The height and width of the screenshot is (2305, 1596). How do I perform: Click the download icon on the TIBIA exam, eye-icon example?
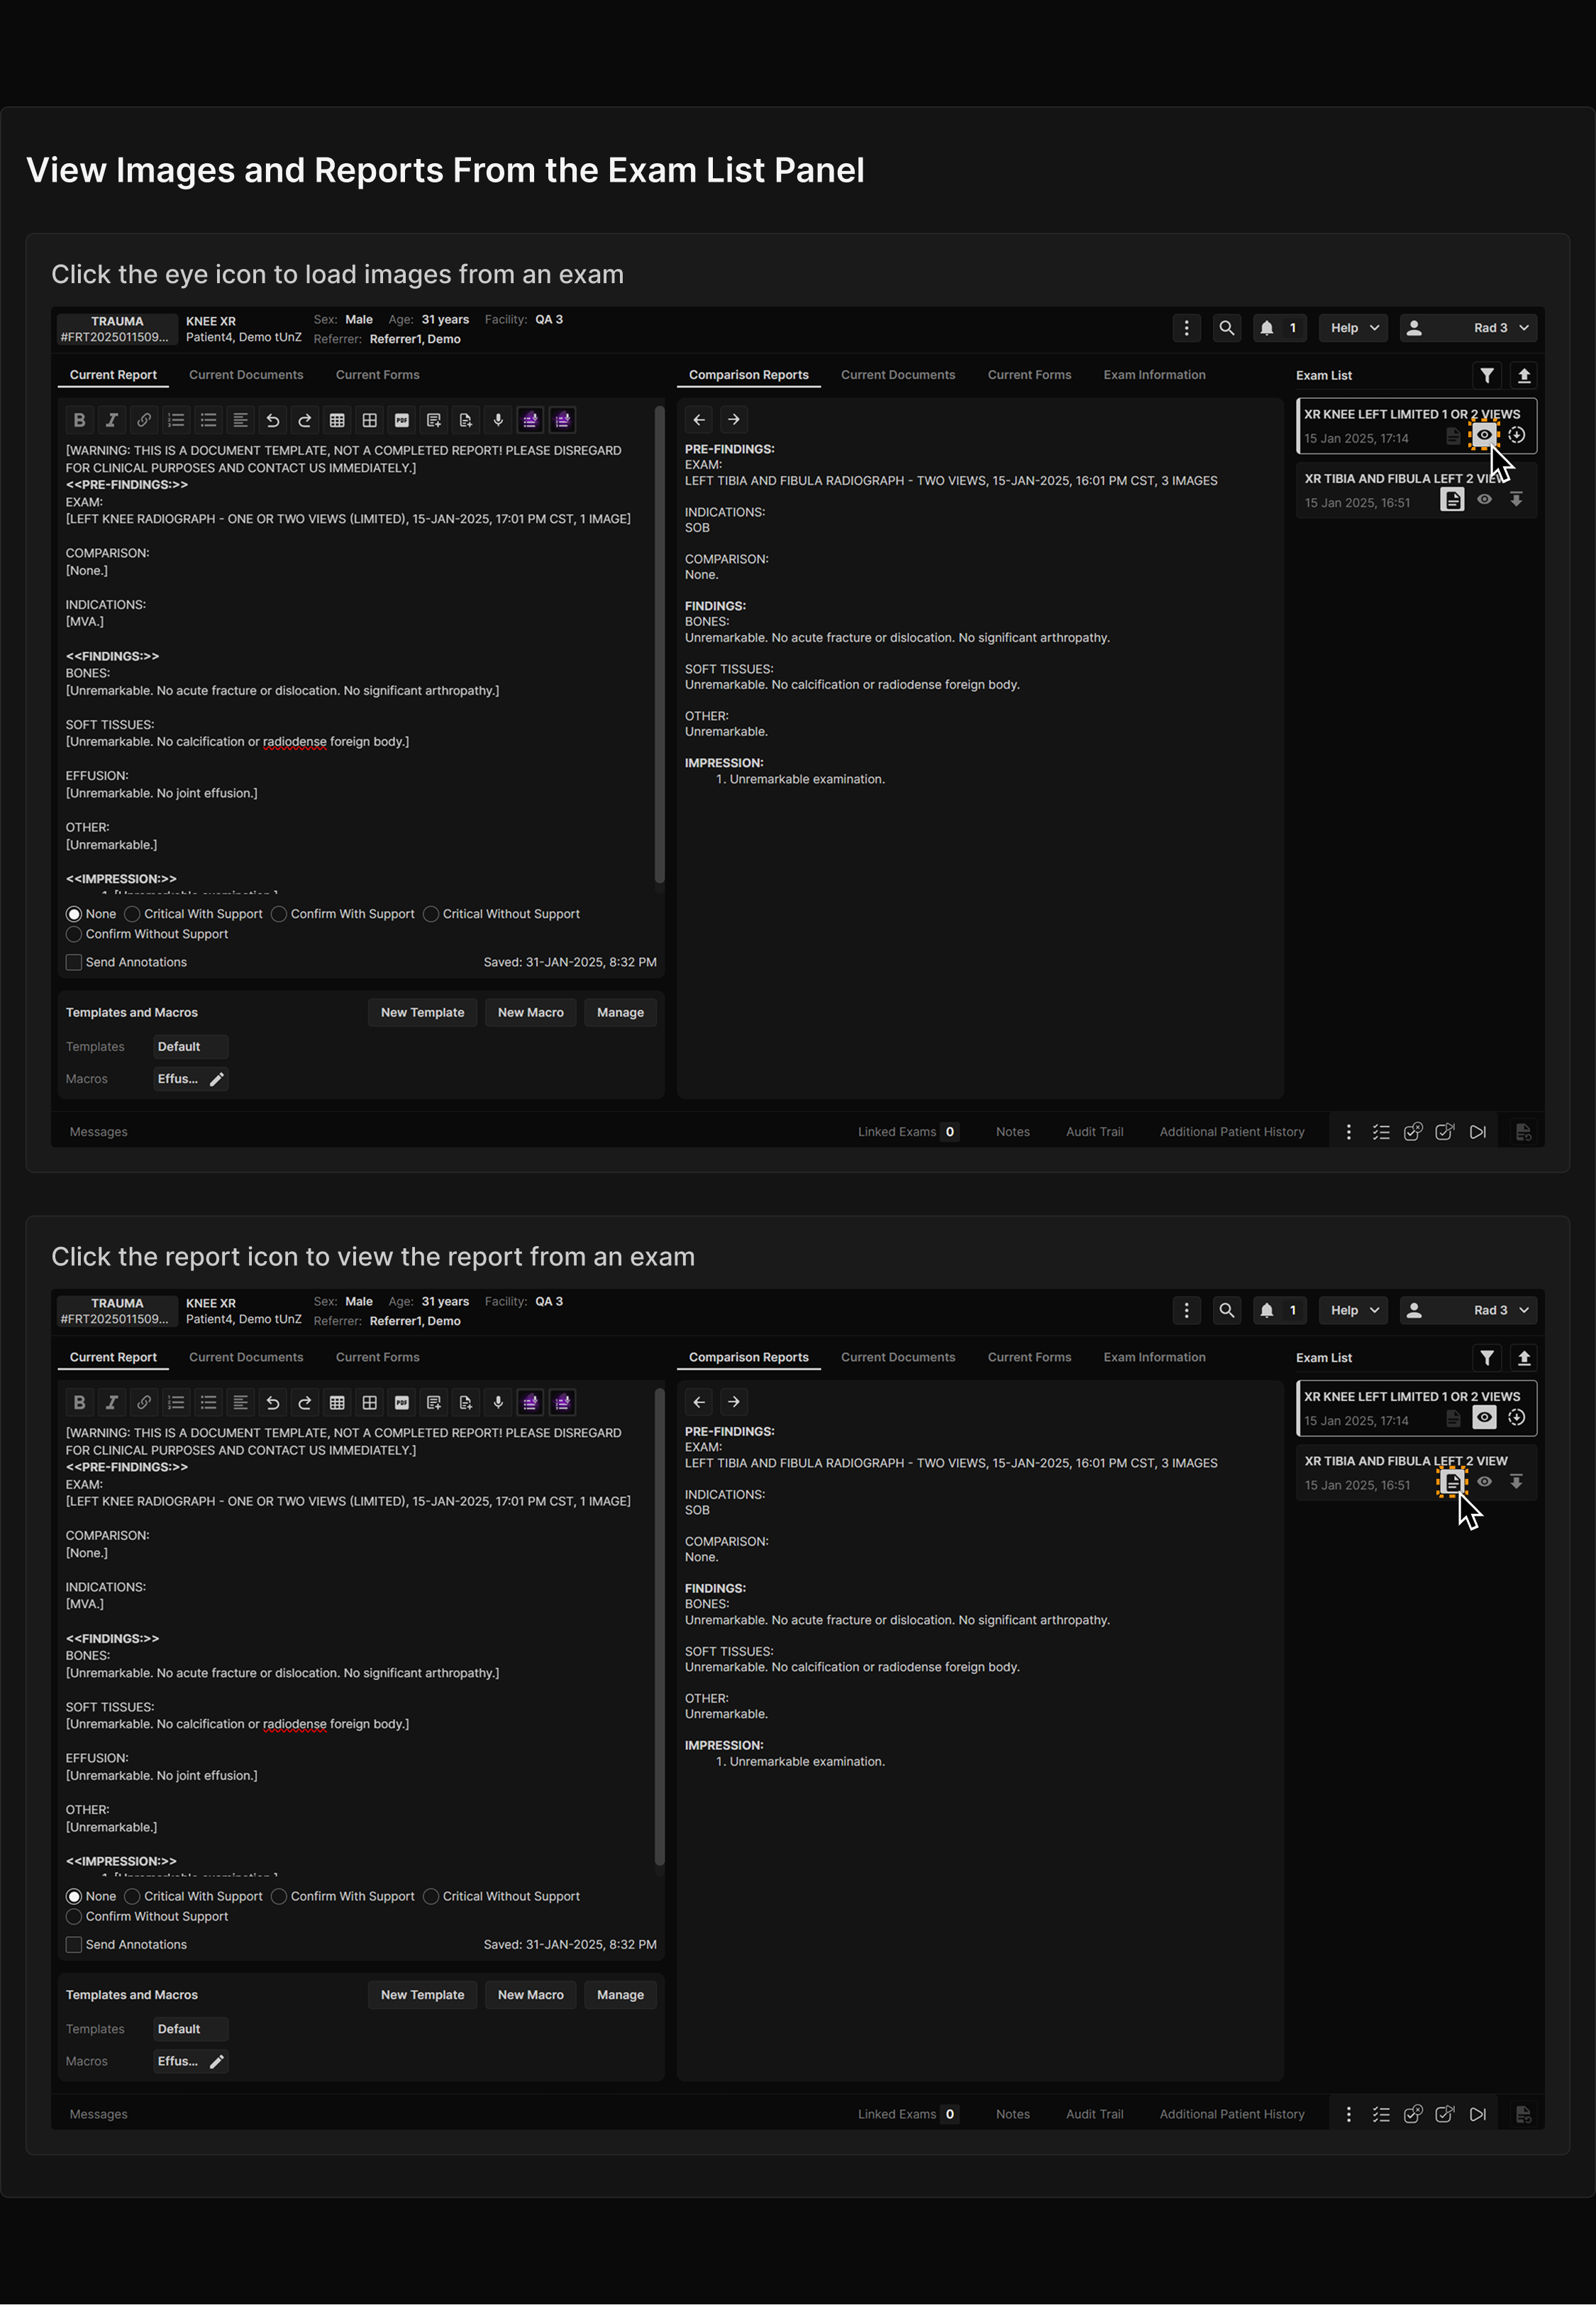[1516, 499]
